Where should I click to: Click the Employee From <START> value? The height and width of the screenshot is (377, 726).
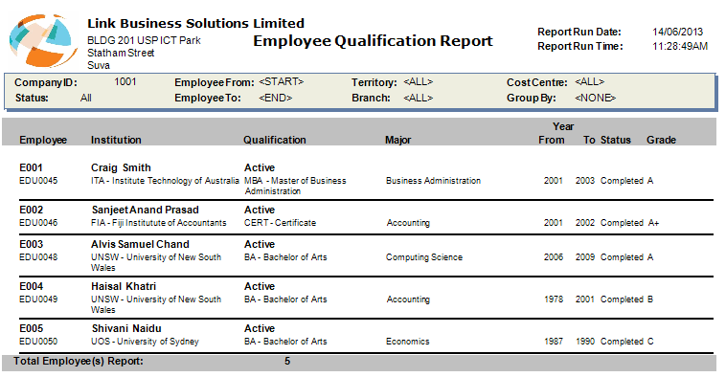coord(281,82)
